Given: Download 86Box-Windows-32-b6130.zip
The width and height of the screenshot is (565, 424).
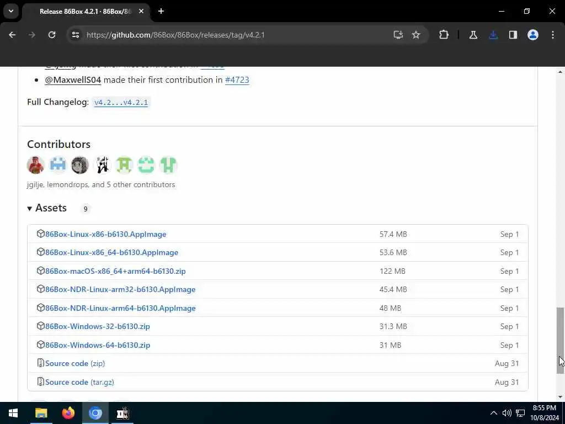Looking at the screenshot, I should pyautogui.click(x=97, y=326).
